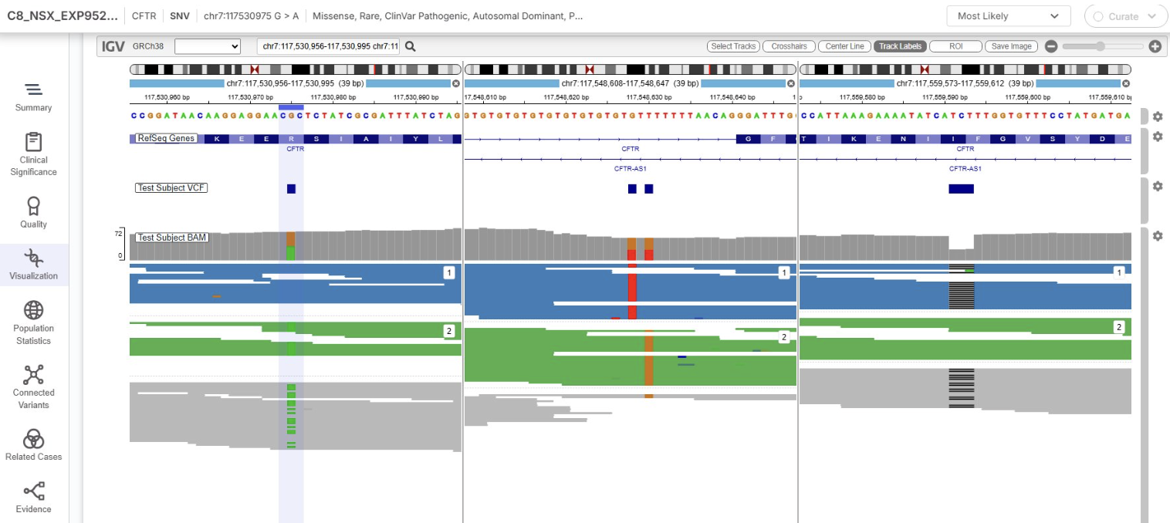Click the IGV locus search magnifier icon
The height and width of the screenshot is (523, 1170).
(x=411, y=46)
